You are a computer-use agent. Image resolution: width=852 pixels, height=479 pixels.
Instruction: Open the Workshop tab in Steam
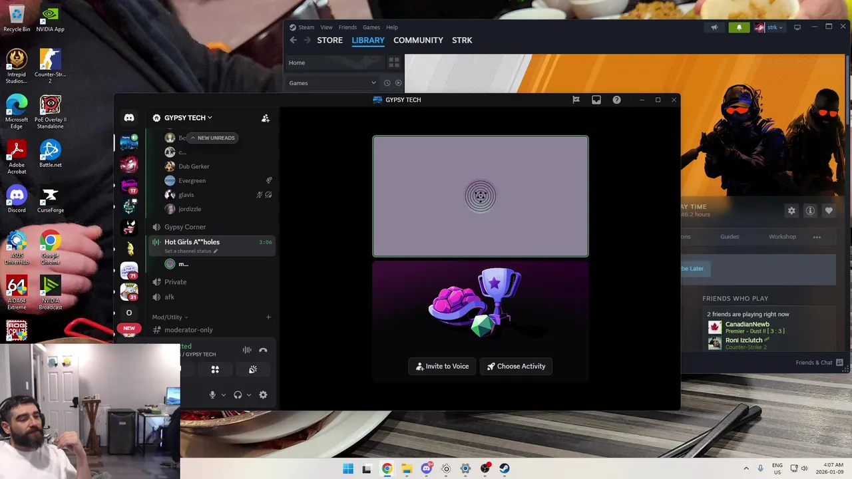pos(782,237)
